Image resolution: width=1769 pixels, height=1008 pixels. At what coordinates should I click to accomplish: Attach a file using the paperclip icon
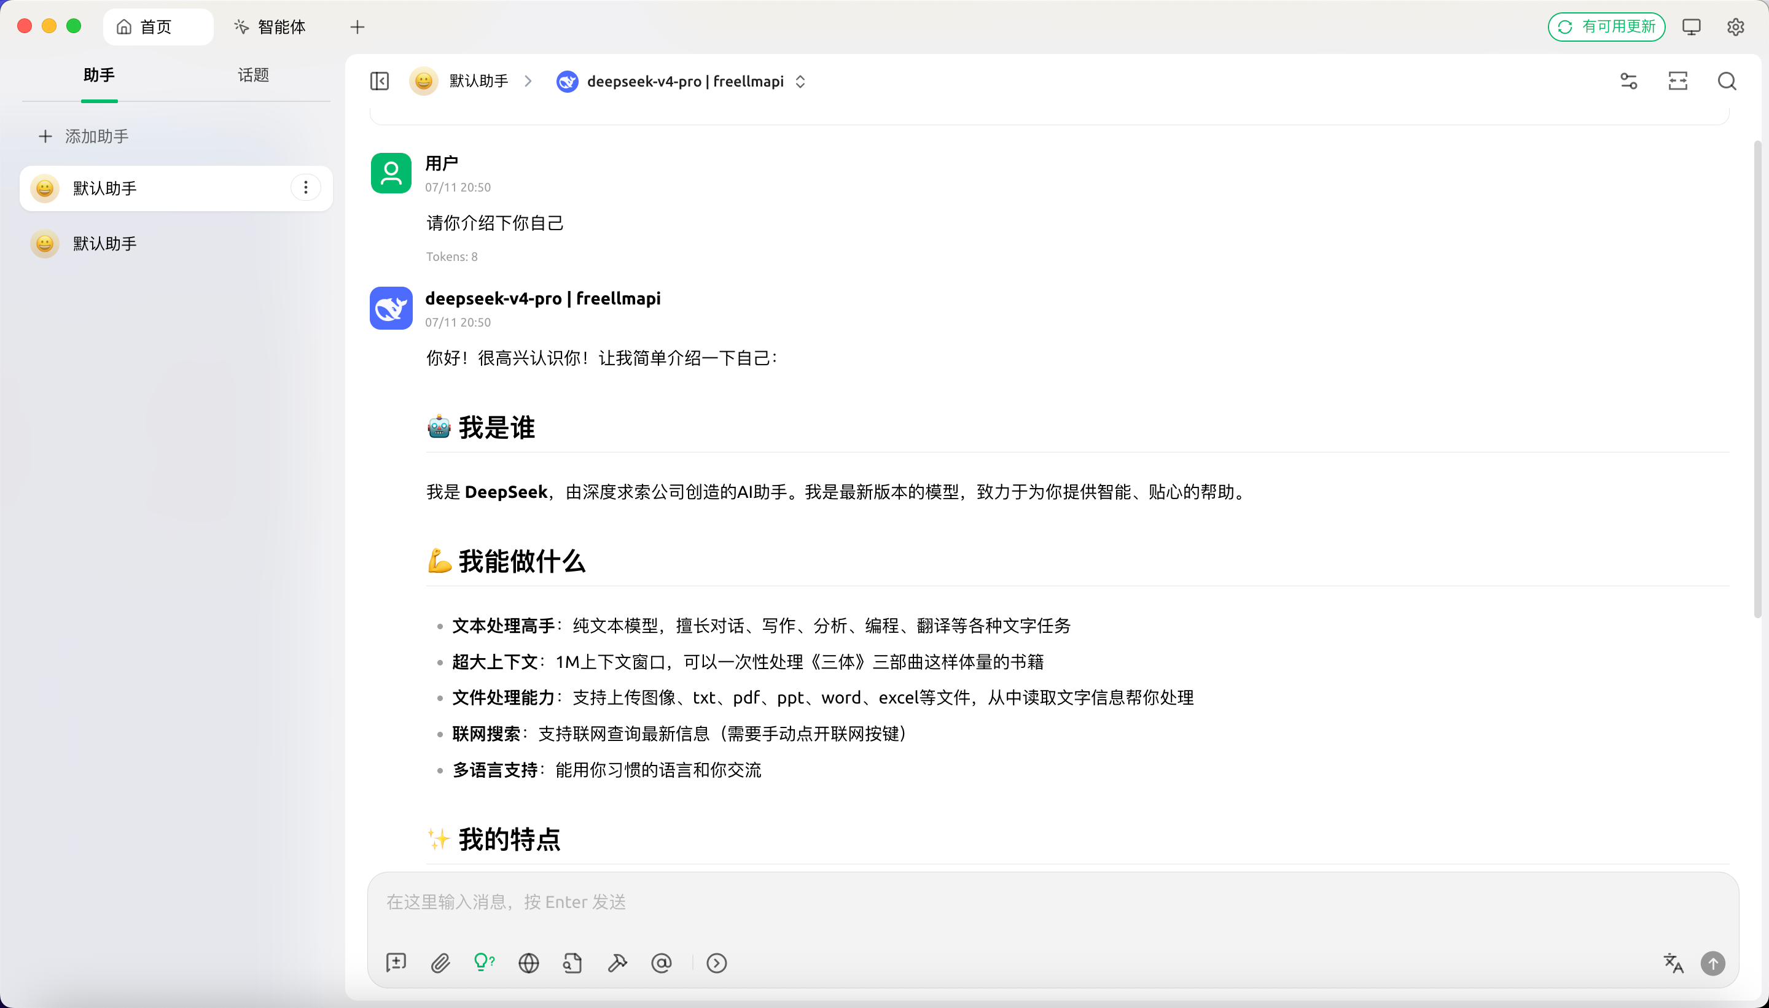[440, 963]
